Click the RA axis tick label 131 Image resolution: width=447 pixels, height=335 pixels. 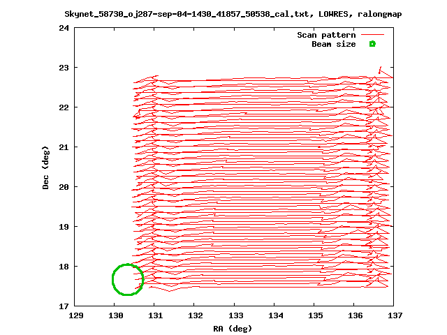point(155,315)
